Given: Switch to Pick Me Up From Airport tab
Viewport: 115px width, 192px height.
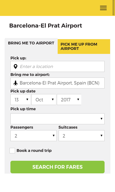Looking at the screenshot, I should coord(84,47).
